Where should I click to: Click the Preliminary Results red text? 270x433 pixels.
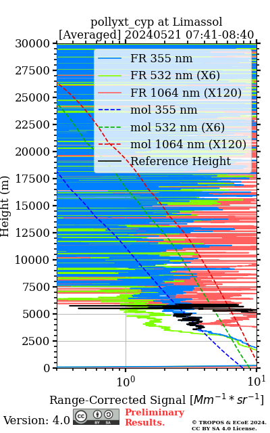(x=155, y=417)
